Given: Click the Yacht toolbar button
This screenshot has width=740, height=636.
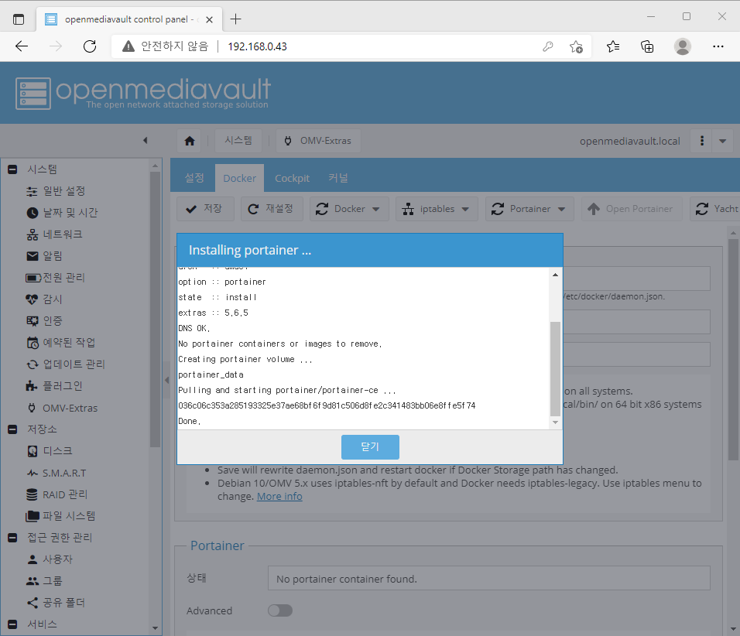Looking at the screenshot, I should tap(715, 209).
